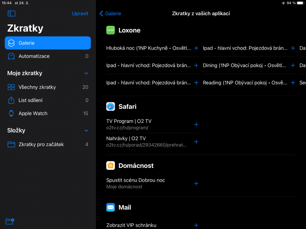Tap the green Loxone app icon
The height and width of the screenshot is (229, 306).
(x=111, y=30)
